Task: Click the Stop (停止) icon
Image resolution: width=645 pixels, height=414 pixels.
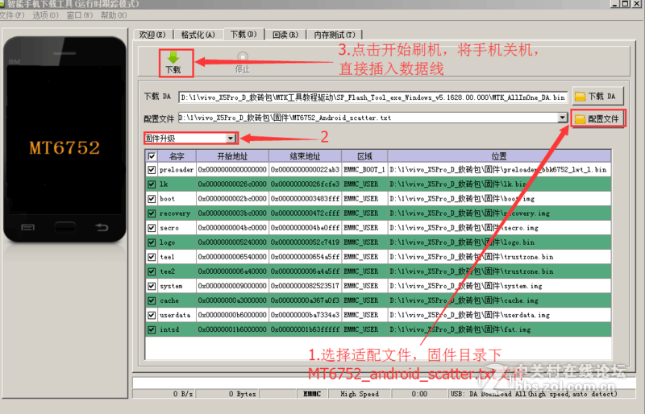Action: pyautogui.click(x=243, y=56)
